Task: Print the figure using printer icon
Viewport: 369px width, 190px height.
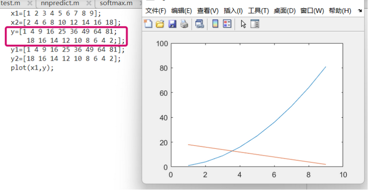Action: [x=184, y=24]
